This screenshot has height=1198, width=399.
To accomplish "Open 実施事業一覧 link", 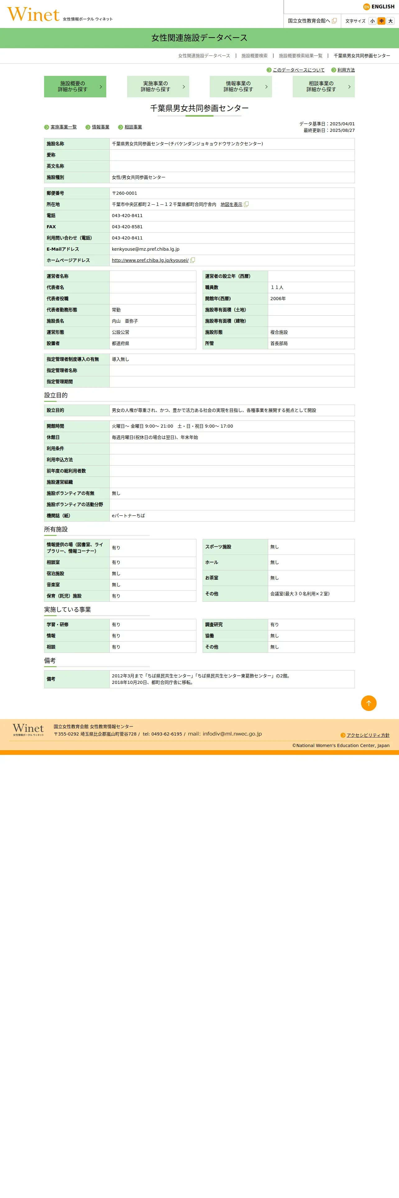I will click(64, 127).
